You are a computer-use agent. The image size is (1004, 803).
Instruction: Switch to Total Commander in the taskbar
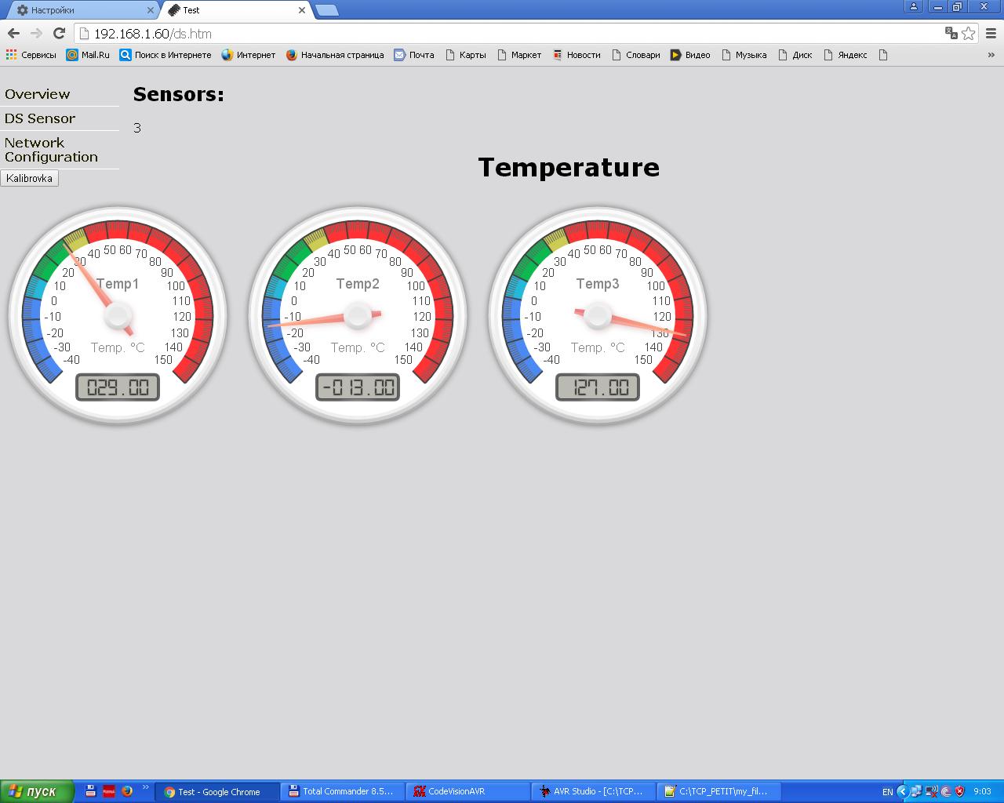pos(343,791)
